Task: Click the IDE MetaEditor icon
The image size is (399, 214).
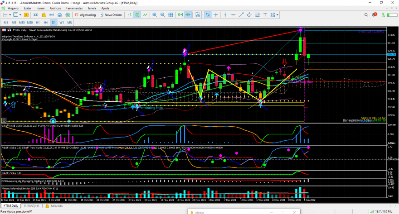Action: [x=36, y=14]
